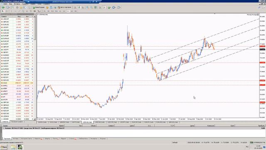The image size is (266, 150).
Task: Switch to Эксперты terminal tab
Action: pos(94,139)
